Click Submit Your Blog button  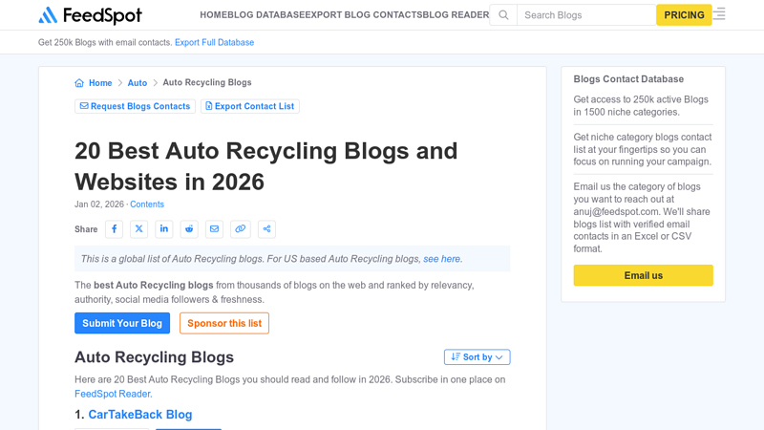(x=122, y=323)
